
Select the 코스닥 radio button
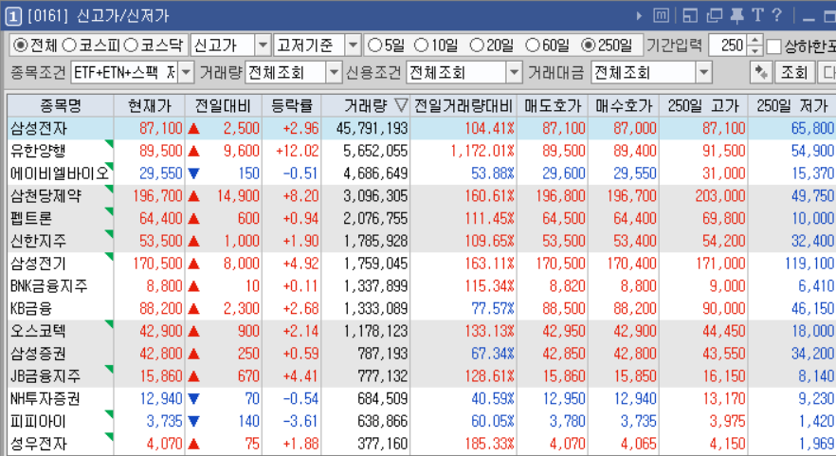131,46
